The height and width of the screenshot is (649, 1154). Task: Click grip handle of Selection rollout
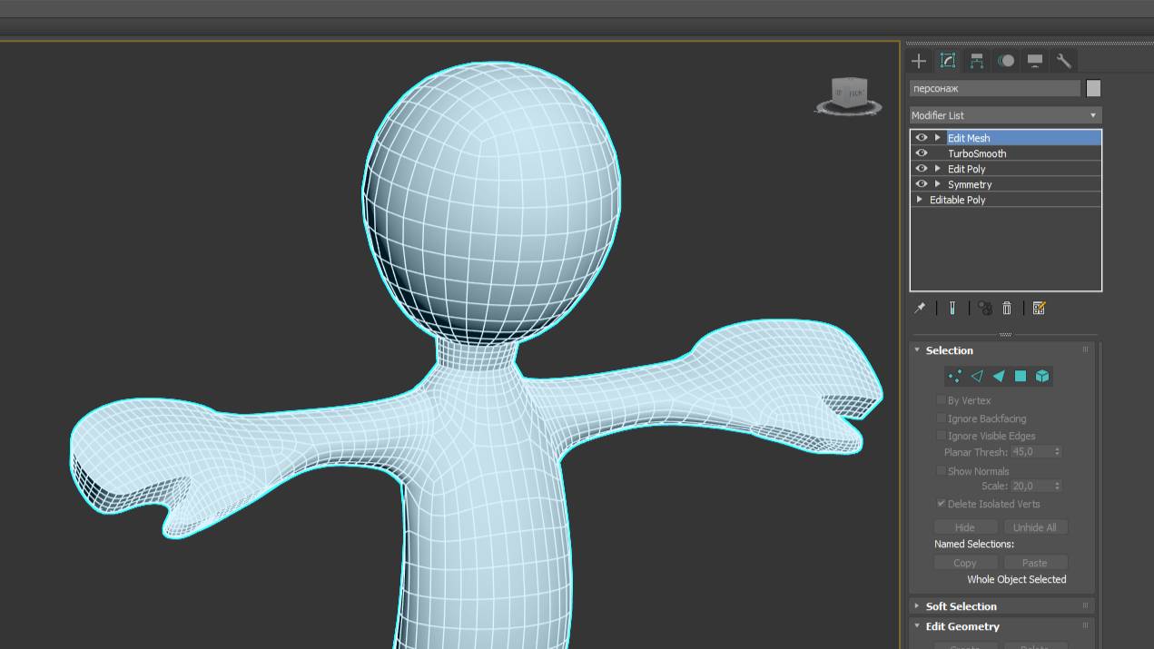[1085, 349]
